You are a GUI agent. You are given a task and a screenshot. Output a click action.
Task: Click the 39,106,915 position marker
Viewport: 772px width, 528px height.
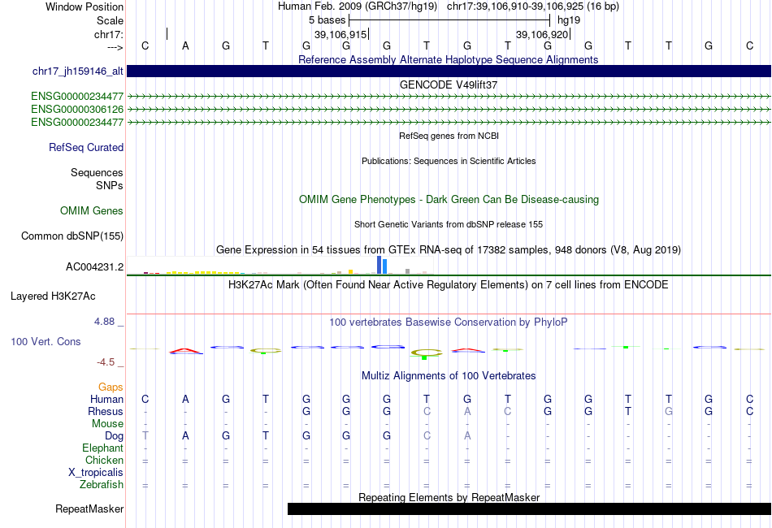(x=341, y=34)
